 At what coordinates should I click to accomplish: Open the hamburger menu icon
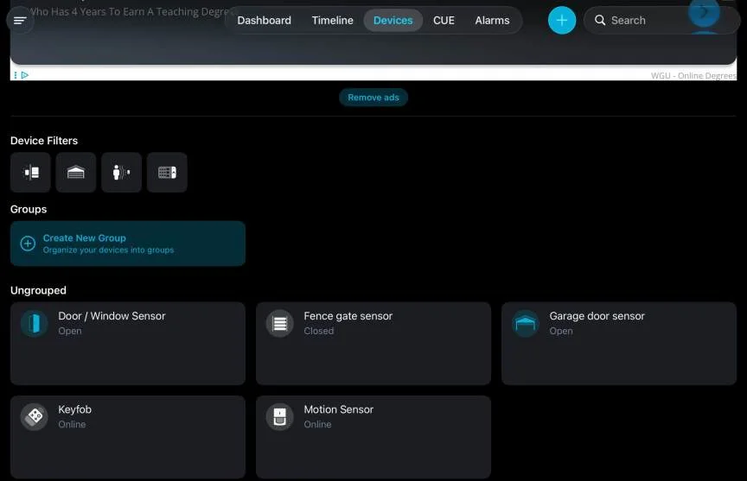(20, 21)
